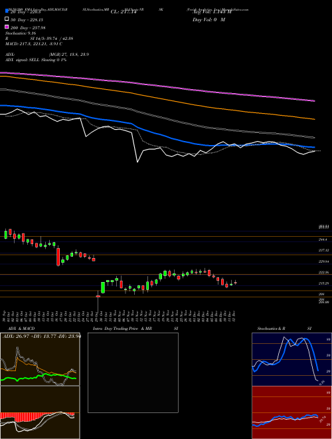
Task: Click the large red candle near 16 Oct
Action: [58, 257]
